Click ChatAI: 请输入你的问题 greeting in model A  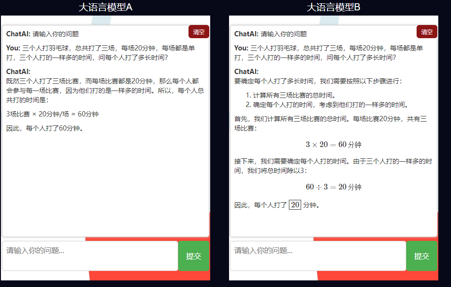tap(42, 34)
